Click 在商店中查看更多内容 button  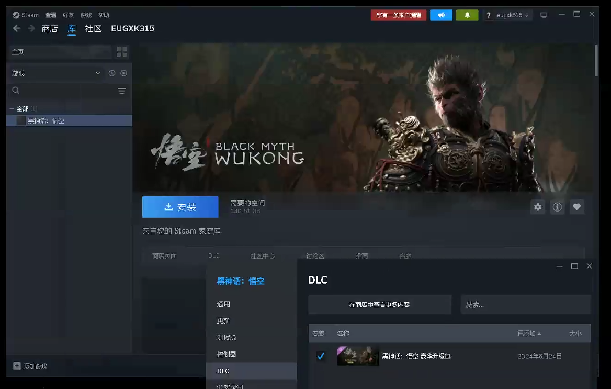tap(380, 304)
